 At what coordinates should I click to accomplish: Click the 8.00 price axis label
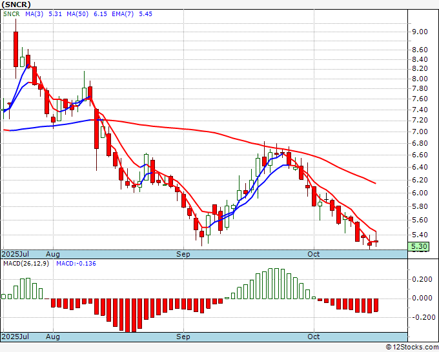click(x=420, y=79)
